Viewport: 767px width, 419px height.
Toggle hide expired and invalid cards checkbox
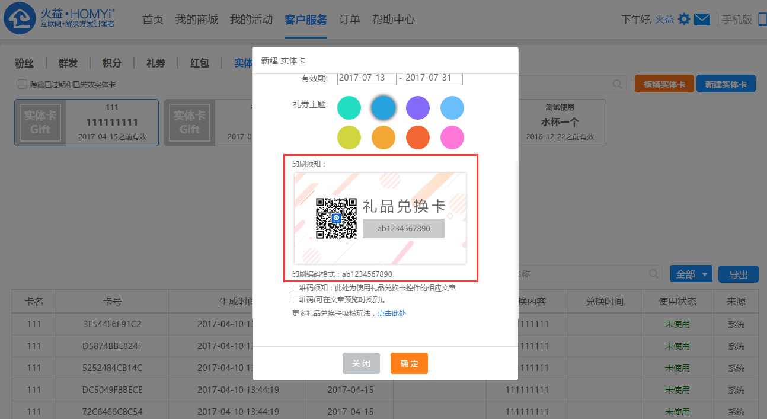[23, 84]
